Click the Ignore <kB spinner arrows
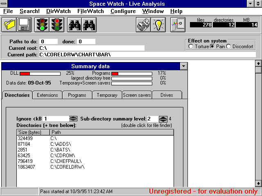Screen dimensions: 262x196 pos(73,119)
